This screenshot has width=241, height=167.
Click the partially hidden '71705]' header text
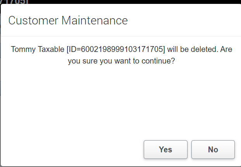click(x=14, y=2)
